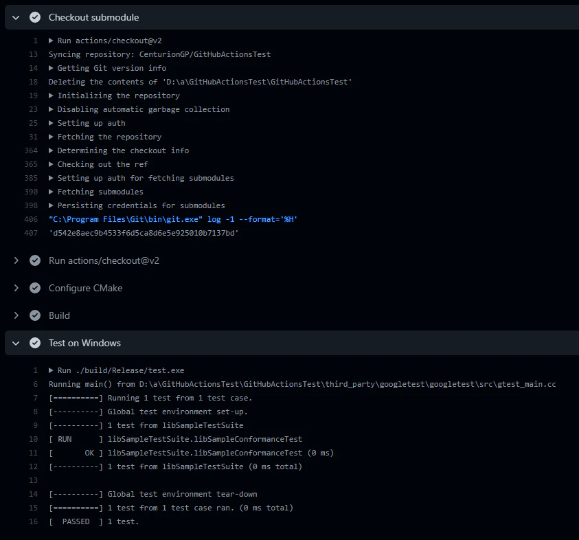This screenshot has width=579, height=540.
Task: Expand 'Setting up auth for fetching submodules'
Action: 51,178
